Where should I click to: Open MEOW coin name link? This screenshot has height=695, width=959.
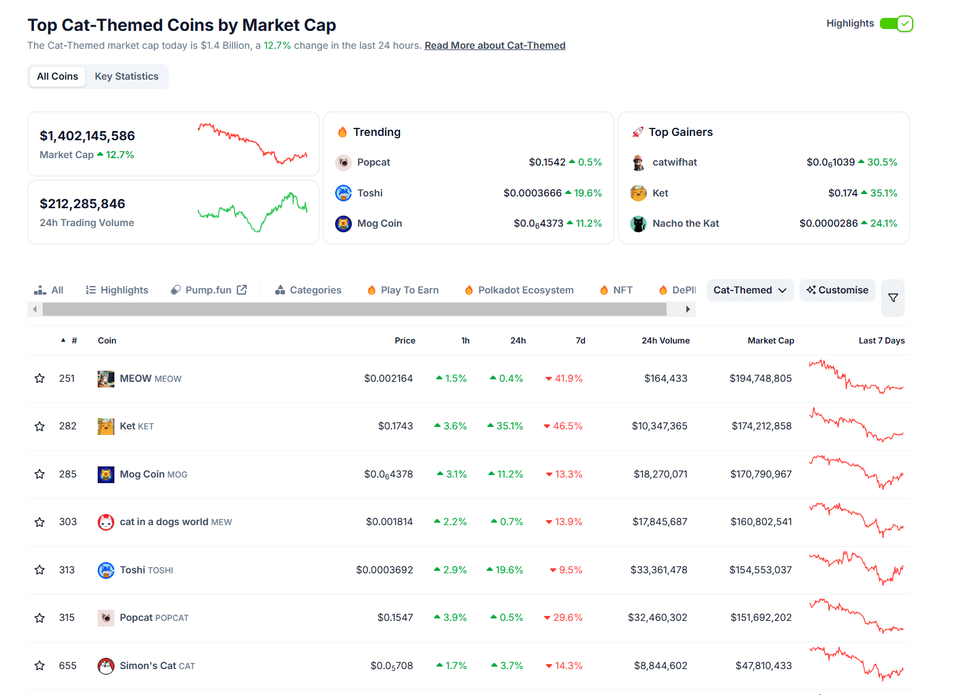point(151,379)
